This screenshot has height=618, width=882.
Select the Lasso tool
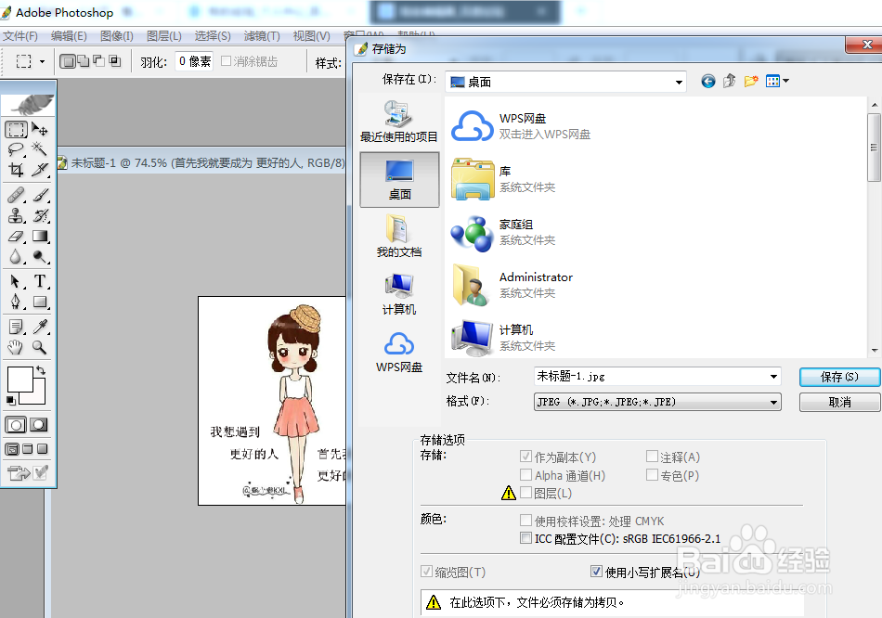pyautogui.click(x=16, y=149)
